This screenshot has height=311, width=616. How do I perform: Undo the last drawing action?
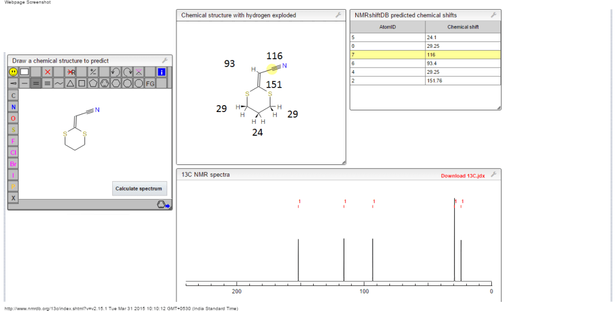tap(116, 72)
